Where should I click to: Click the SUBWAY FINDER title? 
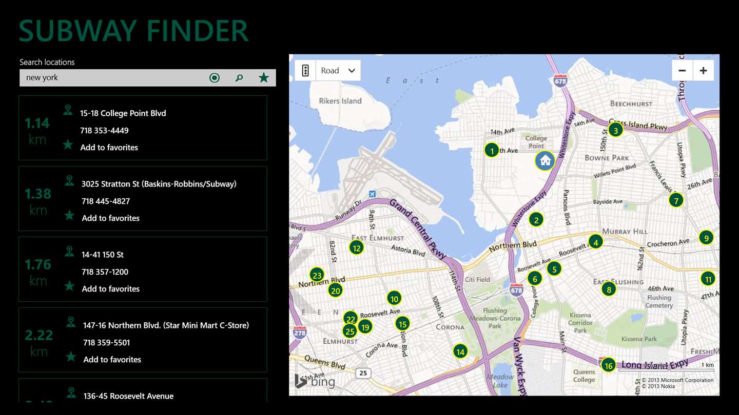pos(133,31)
